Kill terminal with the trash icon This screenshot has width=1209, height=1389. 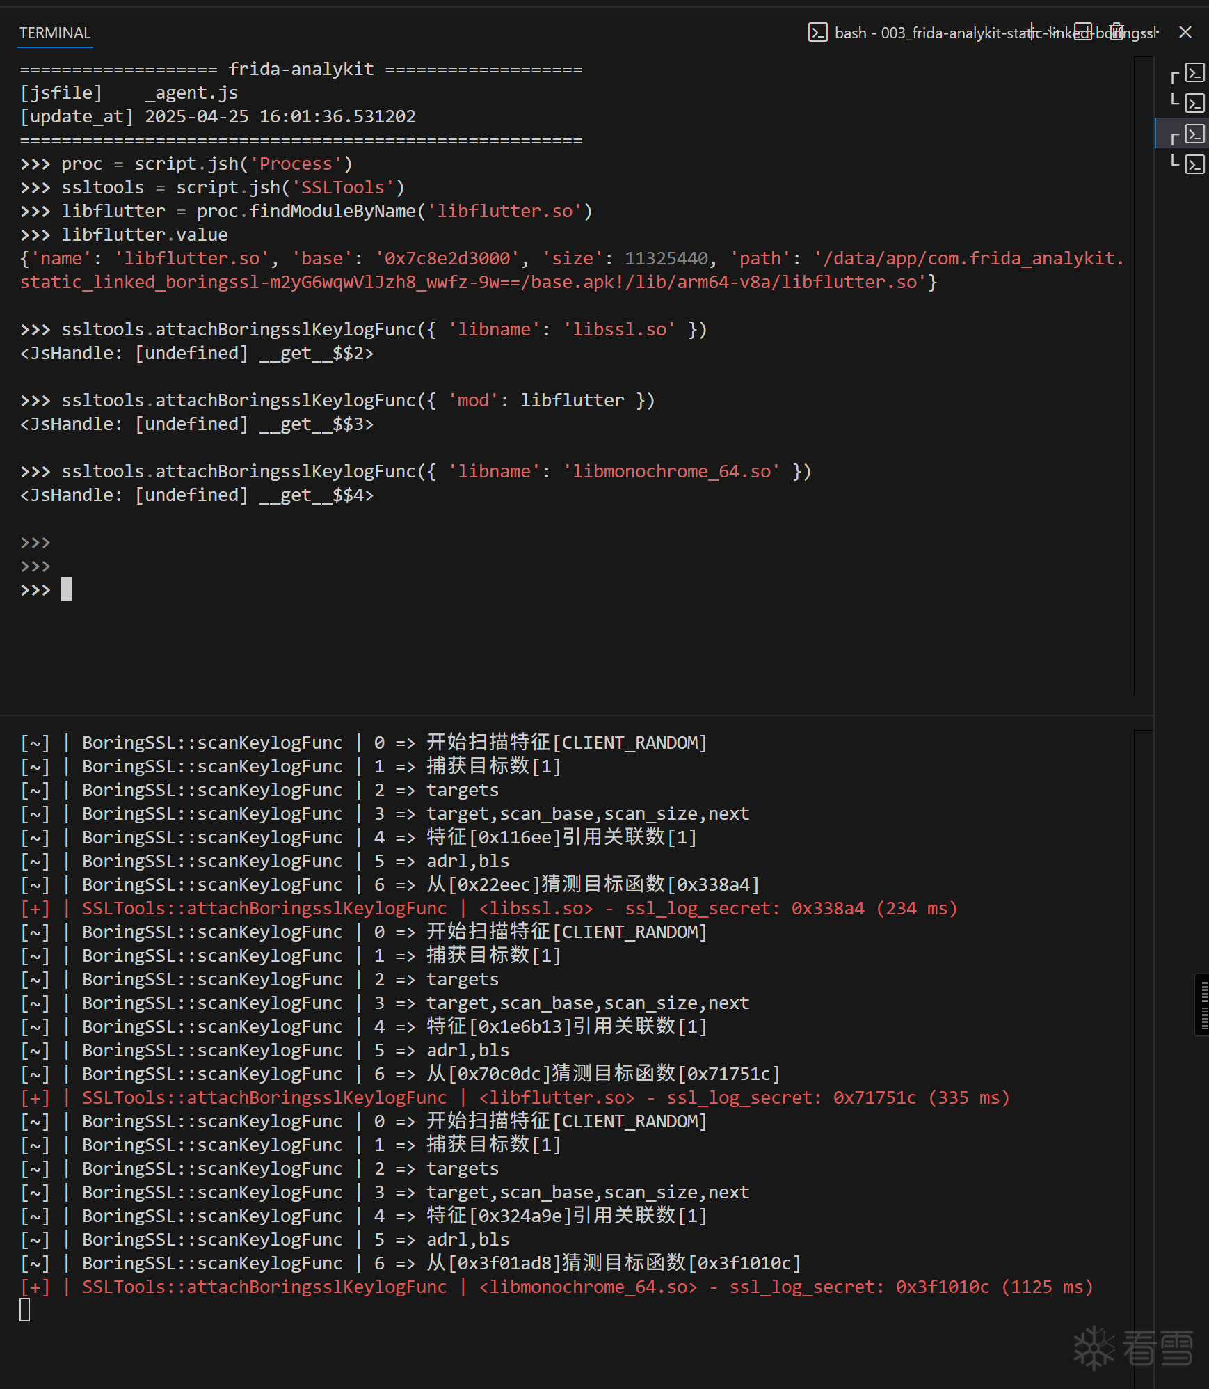pyautogui.click(x=1116, y=32)
